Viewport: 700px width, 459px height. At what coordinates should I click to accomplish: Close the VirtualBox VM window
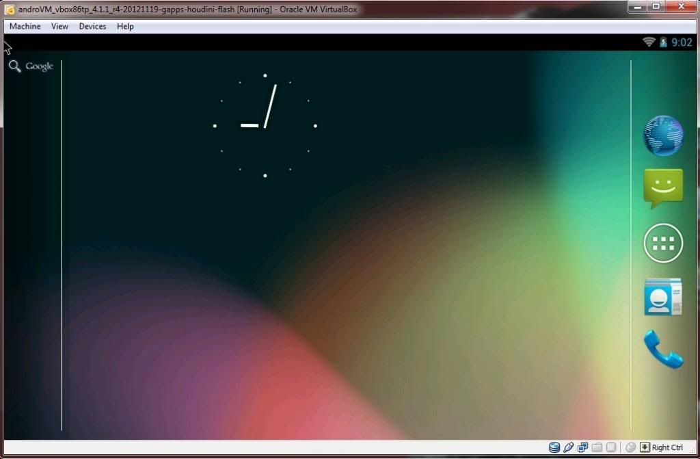(682, 6)
